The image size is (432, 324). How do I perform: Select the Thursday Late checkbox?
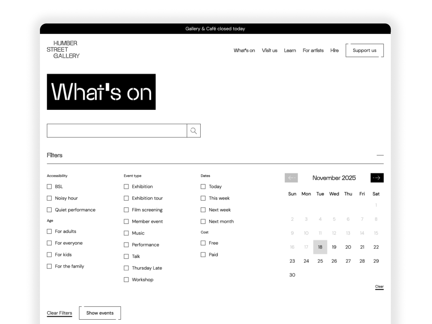[x=126, y=268]
